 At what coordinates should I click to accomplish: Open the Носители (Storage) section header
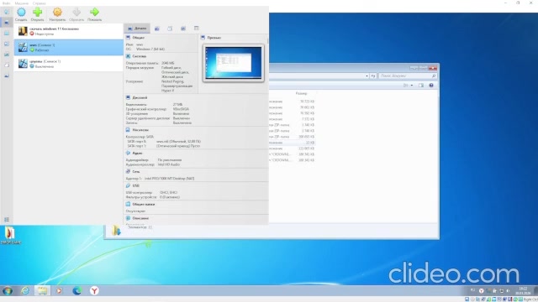(140, 130)
